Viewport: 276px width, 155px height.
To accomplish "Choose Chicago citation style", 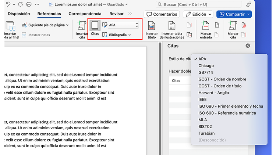I will click(229, 66).
